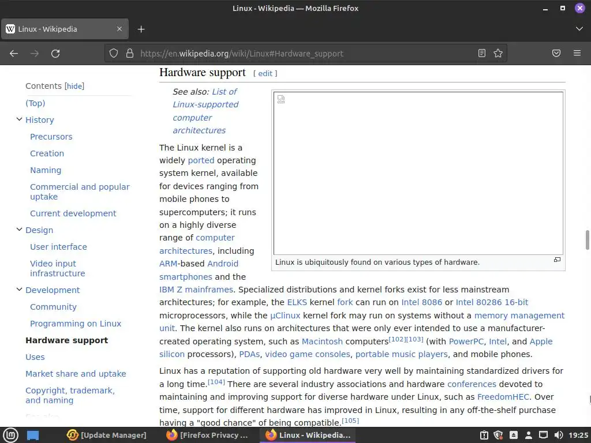The height and width of the screenshot is (443, 591).
Task: Click the broken image placeholder icon
Action: pos(281,99)
